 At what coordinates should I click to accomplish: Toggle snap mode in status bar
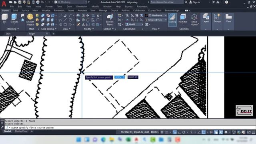tap(166, 132)
